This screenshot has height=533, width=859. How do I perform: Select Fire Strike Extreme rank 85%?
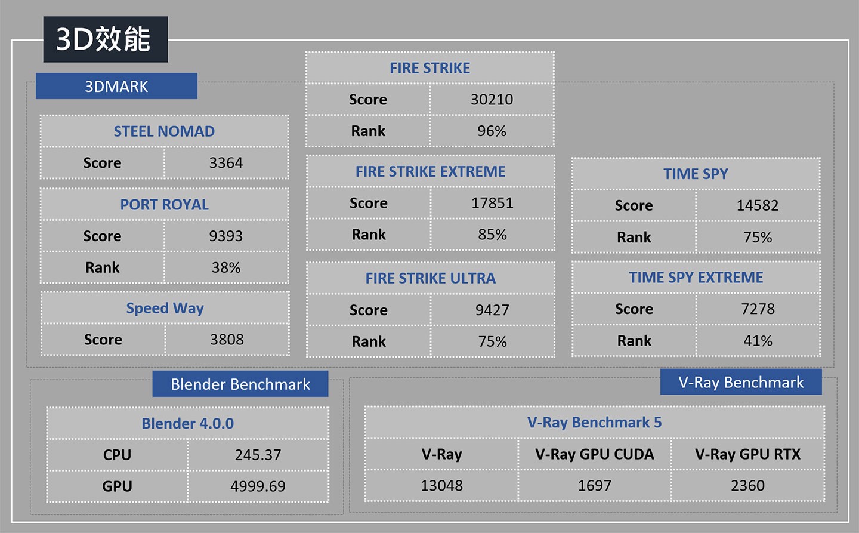493,235
